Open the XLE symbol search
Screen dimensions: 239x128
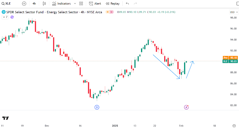click(6, 4)
